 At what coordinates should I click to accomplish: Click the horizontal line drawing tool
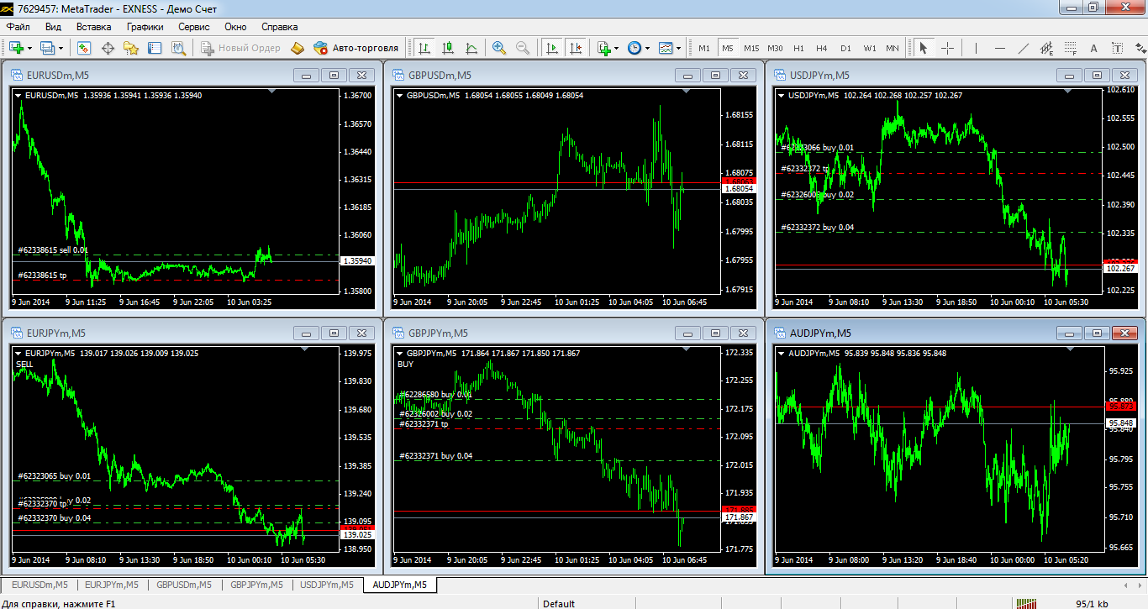[999, 48]
